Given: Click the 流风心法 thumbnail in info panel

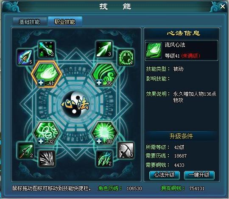Looking at the screenshot, I should pyautogui.click(x=154, y=50).
